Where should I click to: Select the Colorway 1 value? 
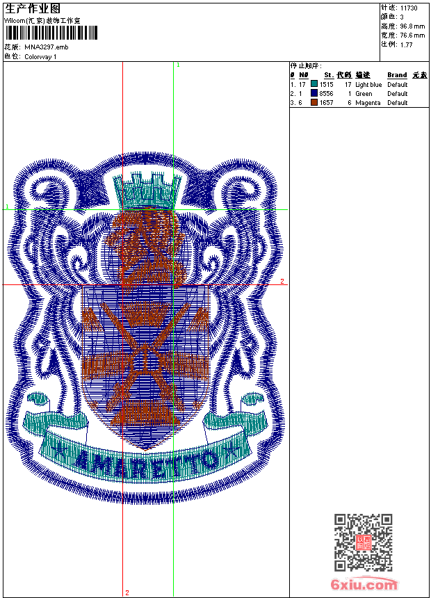pyautogui.click(x=40, y=57)
